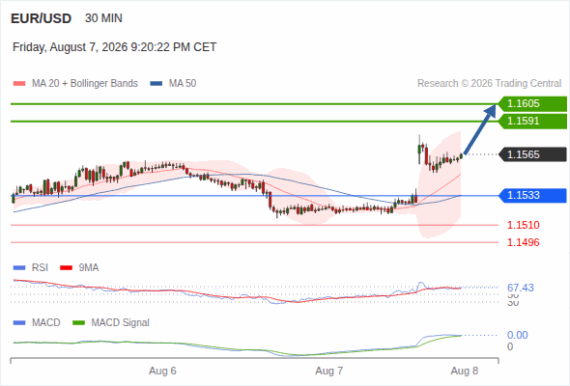
Task: Click the RSI value 67.43 readout
Action: (521, 288)
